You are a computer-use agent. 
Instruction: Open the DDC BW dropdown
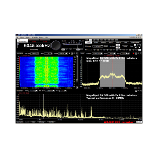(38, 53)
